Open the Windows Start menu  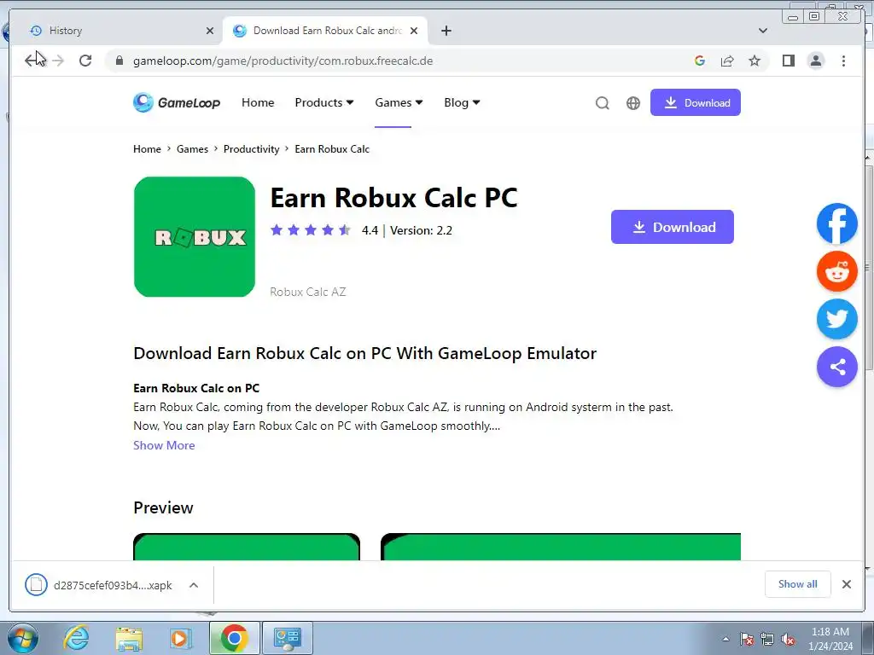pos(23,638)
